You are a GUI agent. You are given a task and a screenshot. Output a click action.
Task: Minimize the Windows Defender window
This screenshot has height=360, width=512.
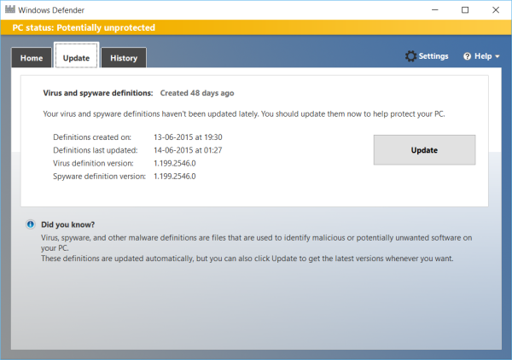pyautogui.click(x=434, y=9)
